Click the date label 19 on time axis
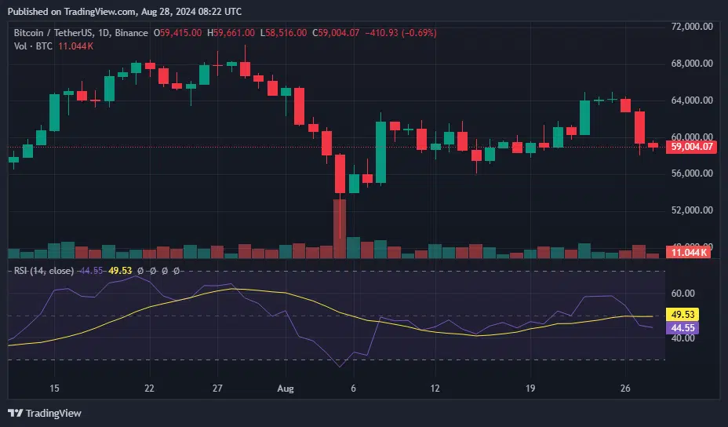Viewport: 728px width, 427px height. (x=530, y=389)
